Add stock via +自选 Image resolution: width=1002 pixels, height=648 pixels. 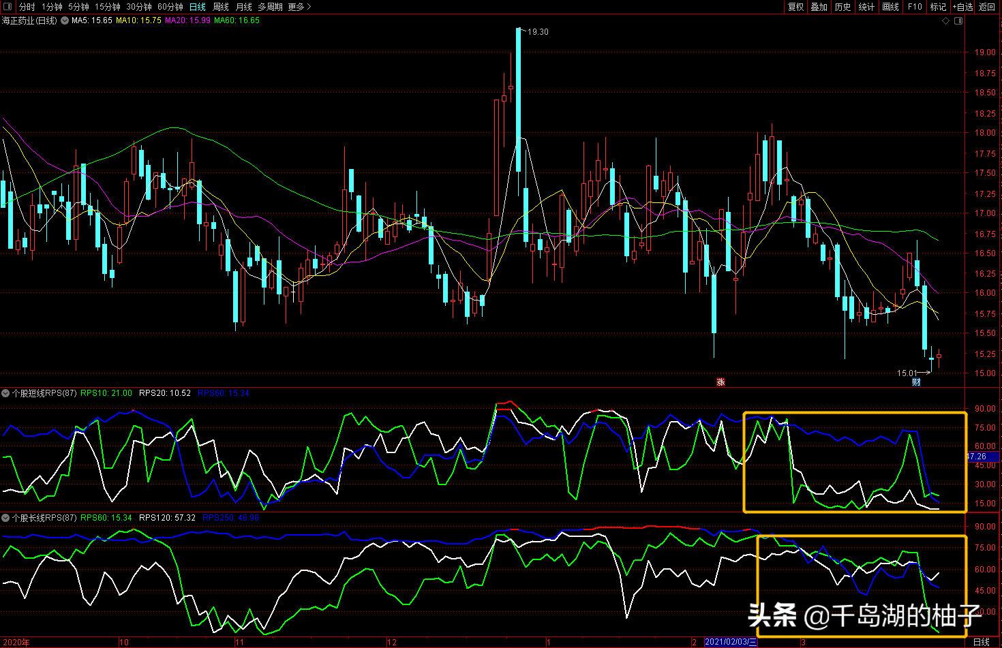pyautogui.click(x=962, y=7)
